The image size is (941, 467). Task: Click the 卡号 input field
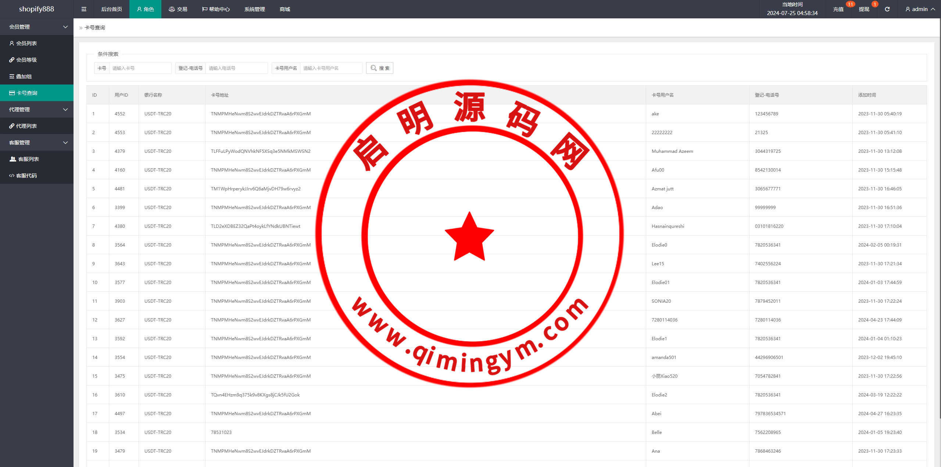140,68
